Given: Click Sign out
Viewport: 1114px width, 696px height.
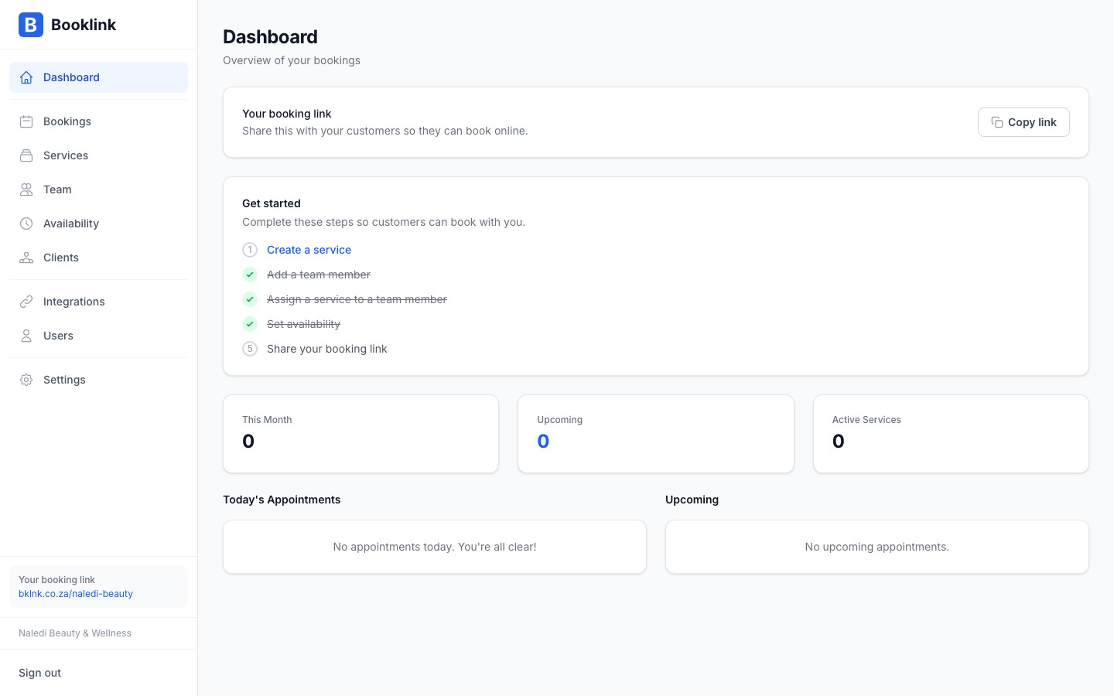Looking at the screenshot, I should 39,673.
